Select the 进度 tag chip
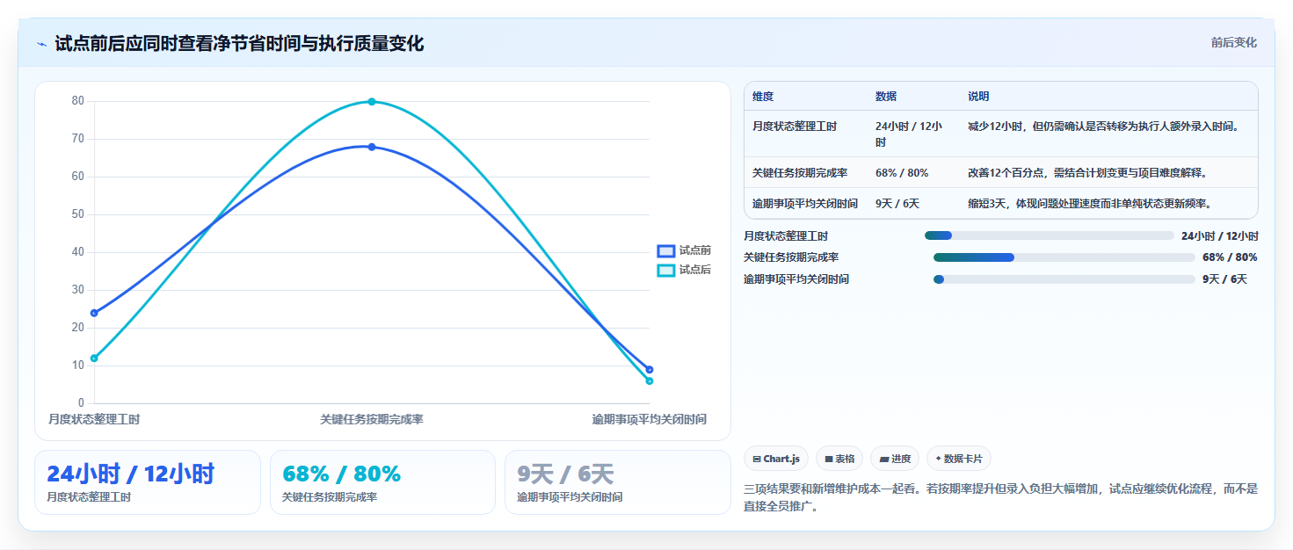Image resolution: width=1293 pixels, height=550 pixels. click(x=895, y=459)
